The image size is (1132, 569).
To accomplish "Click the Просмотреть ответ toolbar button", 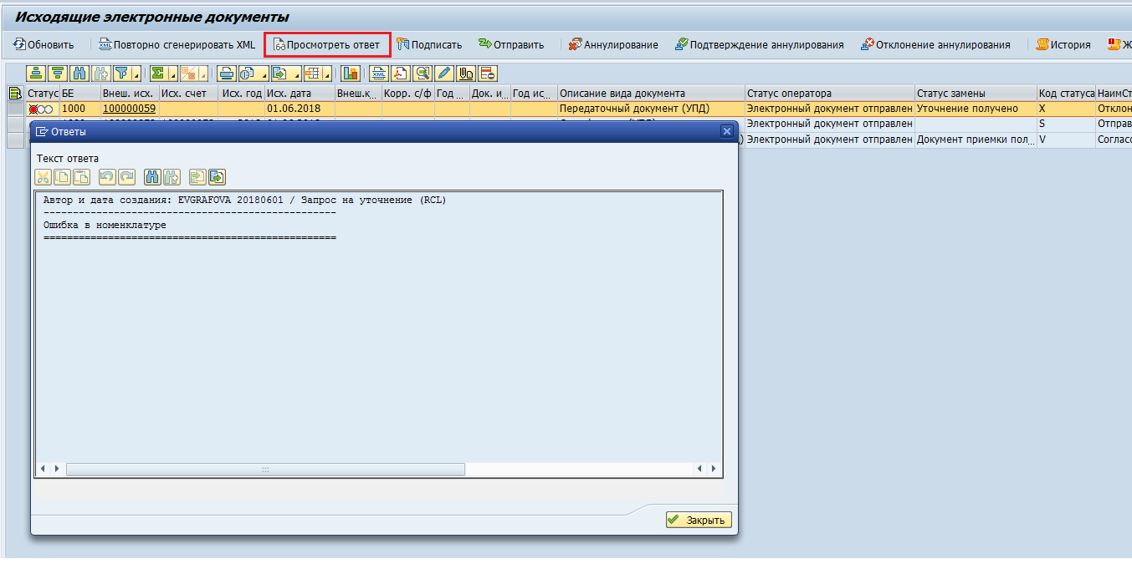I will pos(327,44).
